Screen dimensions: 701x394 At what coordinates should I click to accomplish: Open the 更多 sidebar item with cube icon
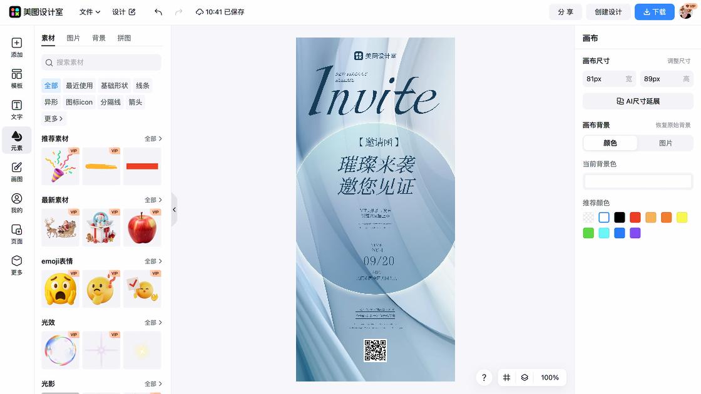(16, 265)
